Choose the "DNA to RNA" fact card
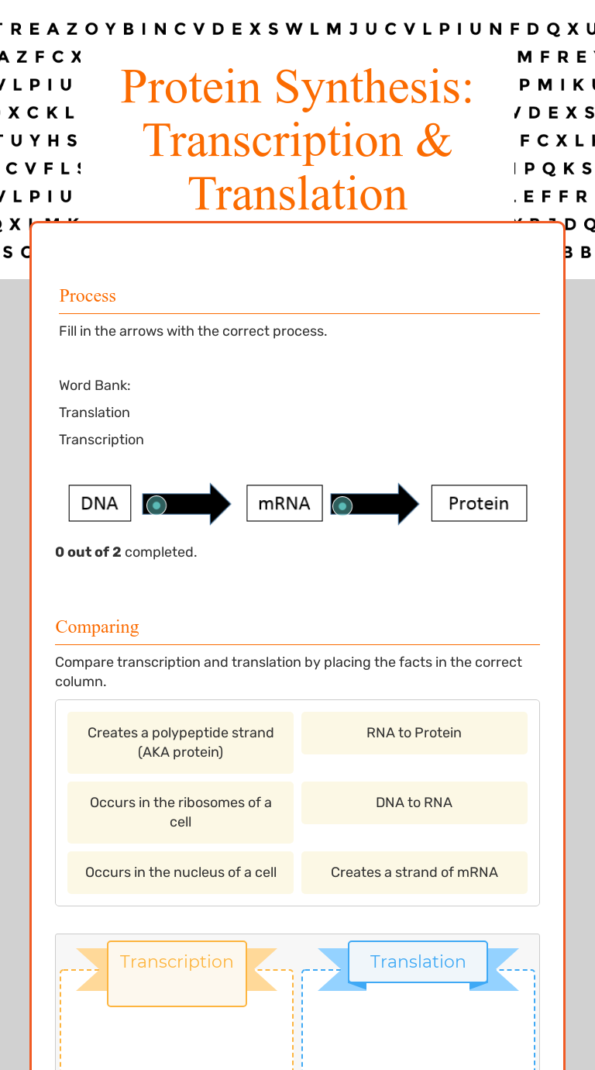 coord(414,802)
